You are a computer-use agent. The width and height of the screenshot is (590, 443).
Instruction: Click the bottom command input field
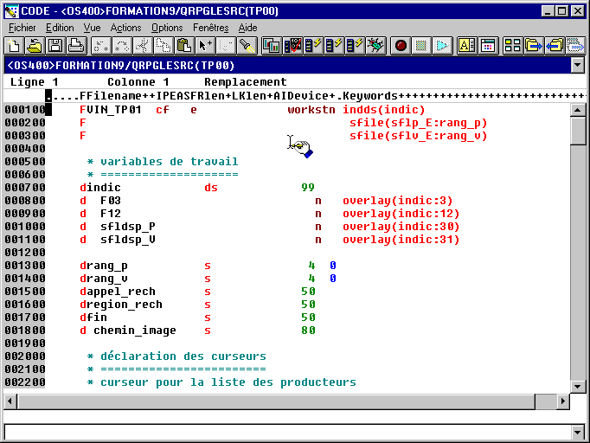coord(285,432)
